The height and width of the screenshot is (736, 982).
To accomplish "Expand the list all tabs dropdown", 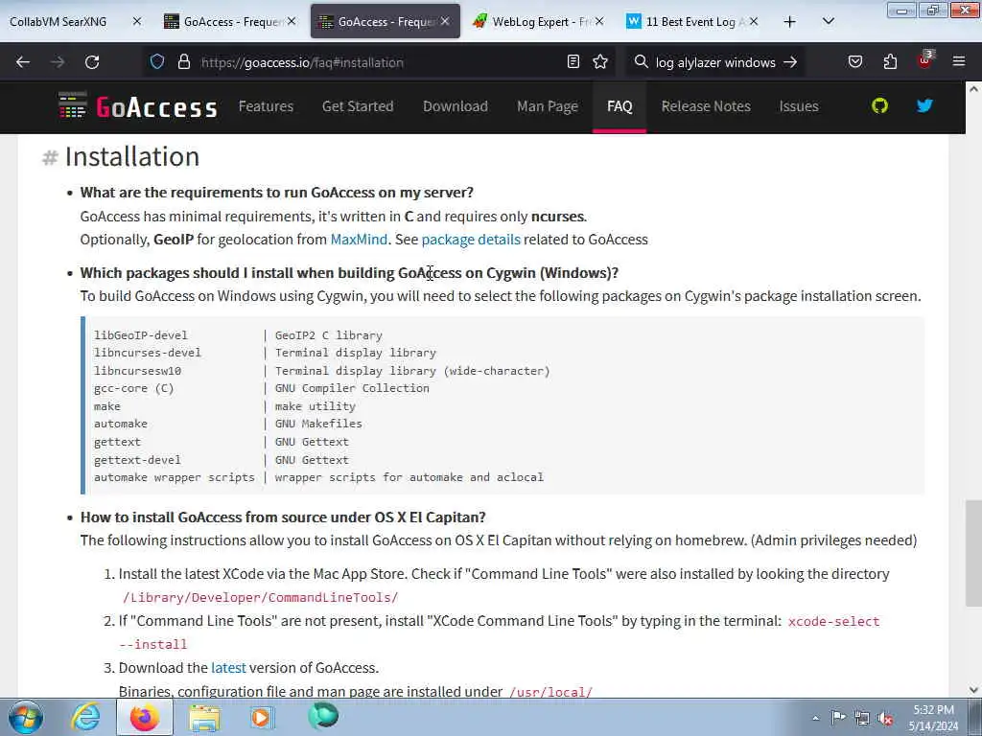I will tap(828, 22).
